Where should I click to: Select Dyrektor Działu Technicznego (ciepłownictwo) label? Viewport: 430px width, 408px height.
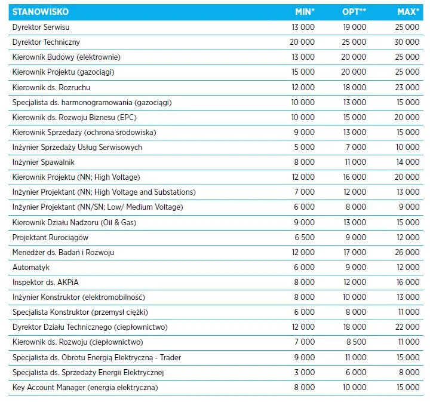coord(90,327)
